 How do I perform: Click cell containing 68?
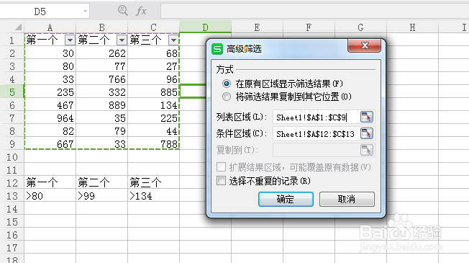153,53
